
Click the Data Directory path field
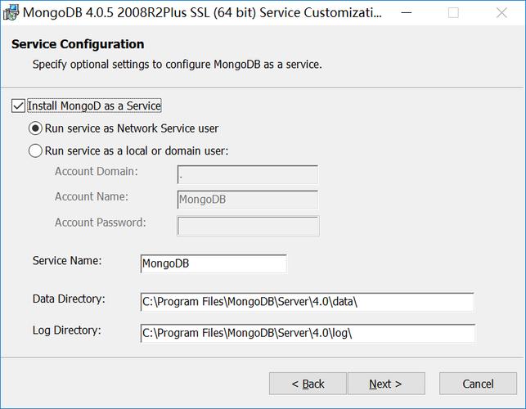pyautogui.click(x=307, y=302)
